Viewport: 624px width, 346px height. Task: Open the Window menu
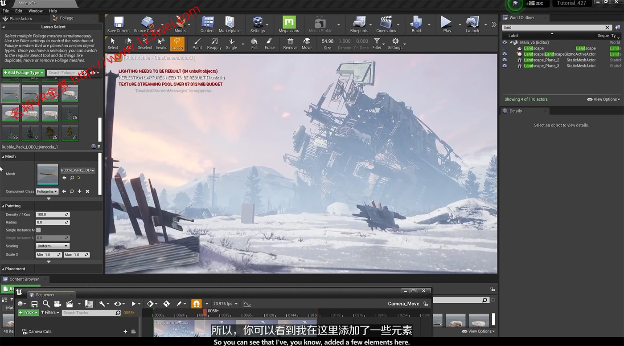[36, 11]
